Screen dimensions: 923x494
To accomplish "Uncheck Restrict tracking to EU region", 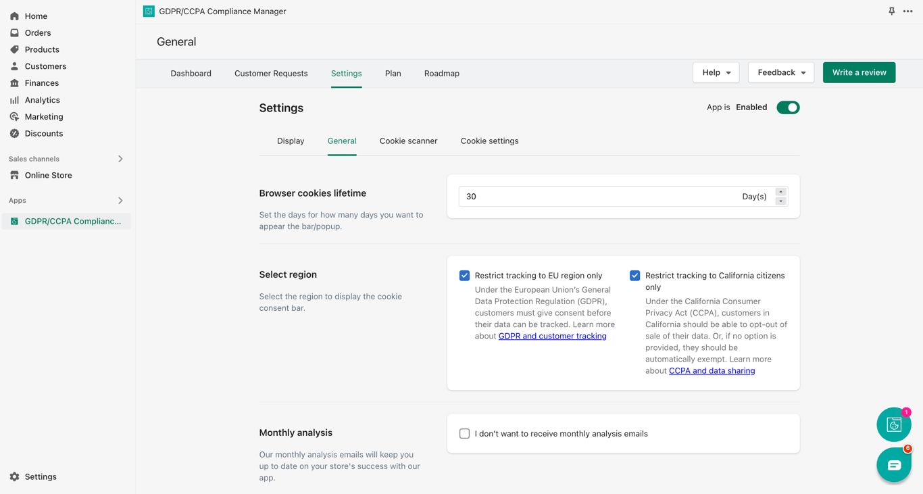I will tap(465, 276).
